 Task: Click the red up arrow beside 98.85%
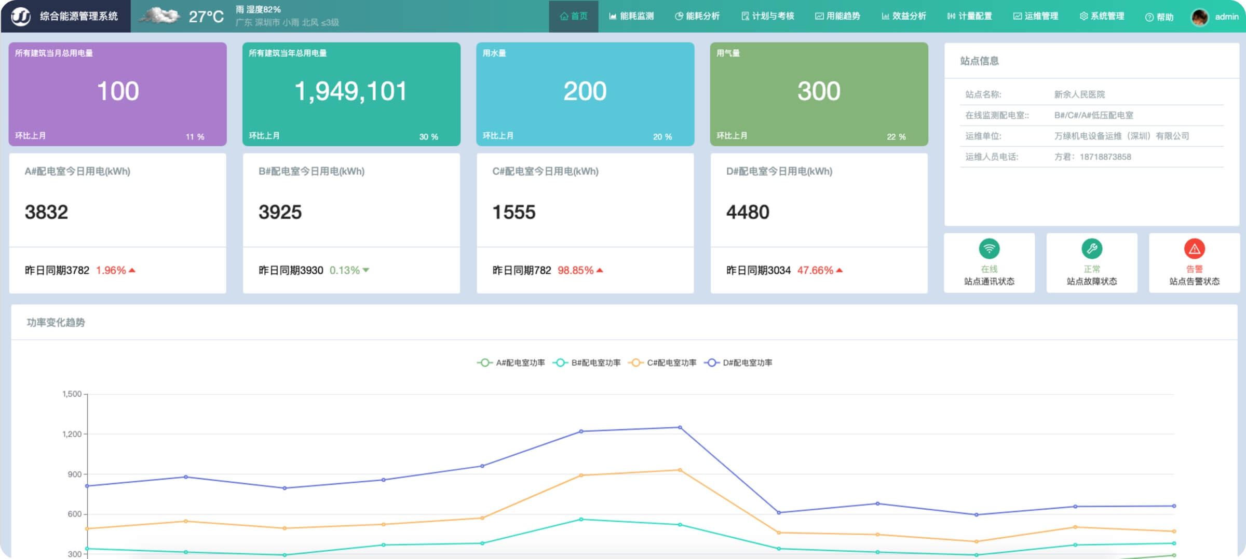(600, 270)
